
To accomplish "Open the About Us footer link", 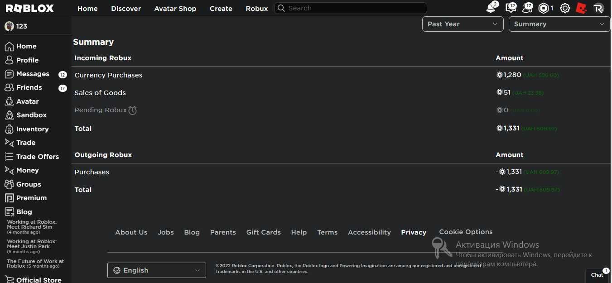I will [x=131, y=232].
